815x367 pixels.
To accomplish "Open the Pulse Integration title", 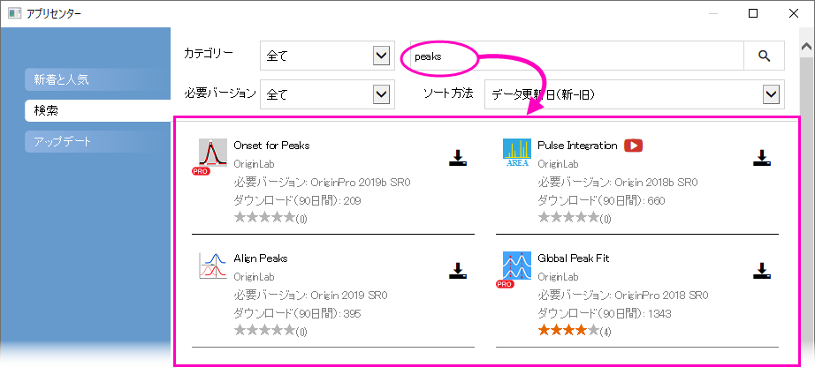I will tap(577, 146).
